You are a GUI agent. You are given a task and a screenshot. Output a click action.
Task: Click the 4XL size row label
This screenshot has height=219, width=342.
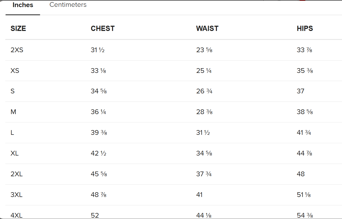[17, 215]
